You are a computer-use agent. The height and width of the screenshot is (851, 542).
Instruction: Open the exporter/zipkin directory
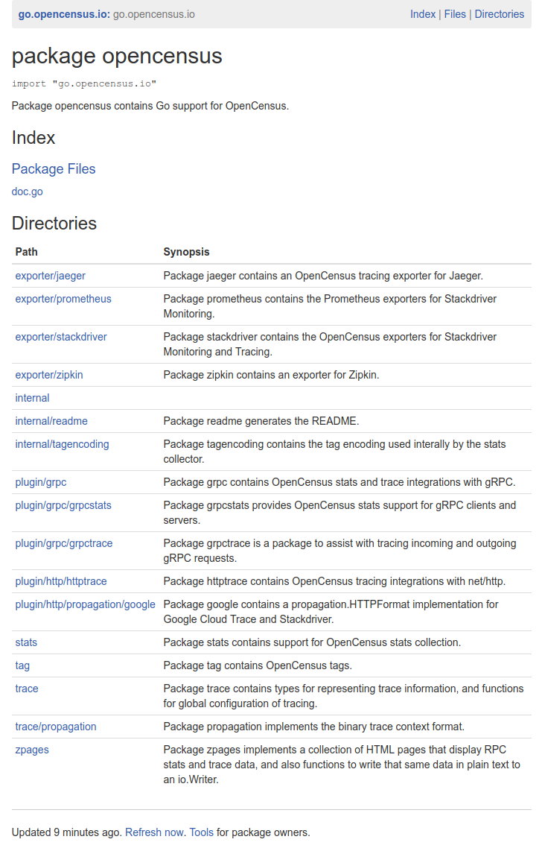click(x=49, y=375)
